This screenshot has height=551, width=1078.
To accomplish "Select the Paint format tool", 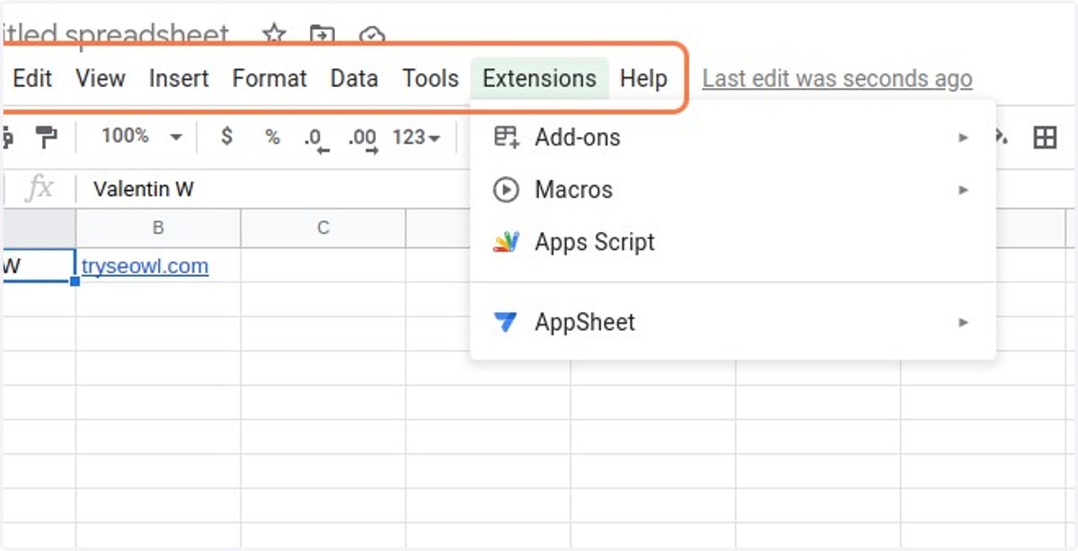I will pyautogui.click(x=45, y=138).
